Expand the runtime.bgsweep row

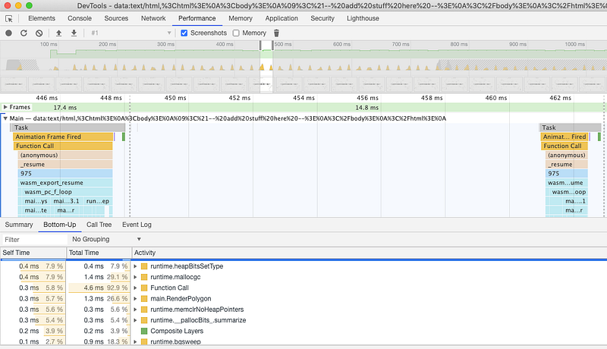point(136,341)
